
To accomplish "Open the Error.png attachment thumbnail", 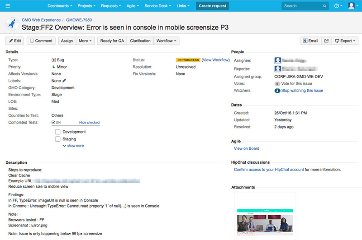I will pyautogui.click(x=265, y=217).
